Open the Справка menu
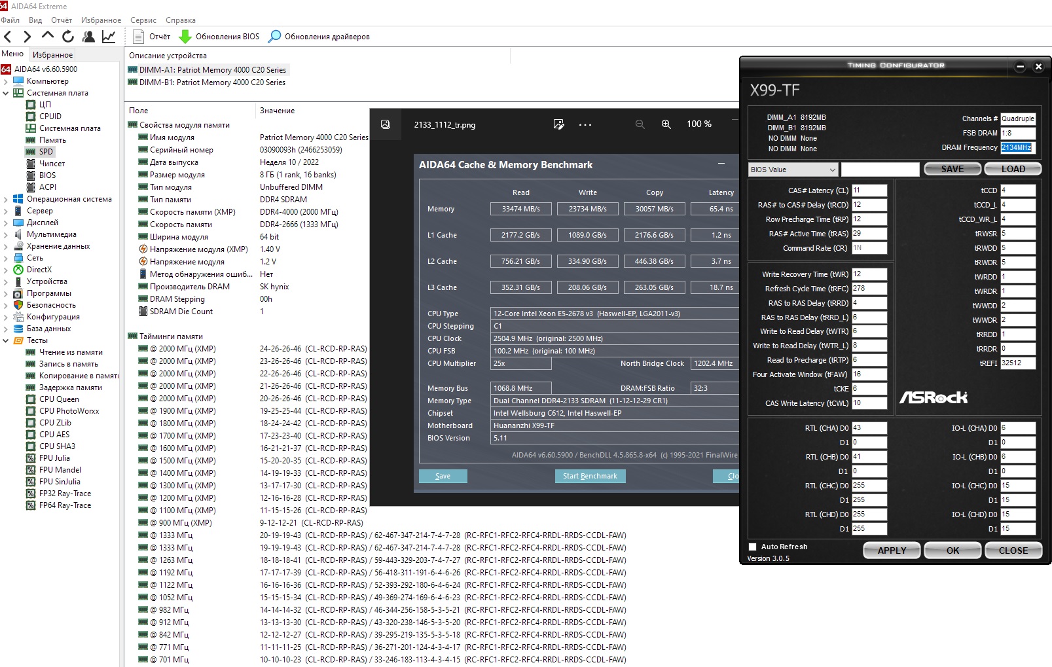1052x667 pixels. 181,20
